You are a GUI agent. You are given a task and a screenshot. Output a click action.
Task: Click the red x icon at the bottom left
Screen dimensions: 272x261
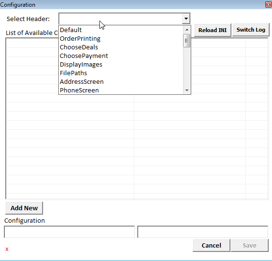(7, 250)
